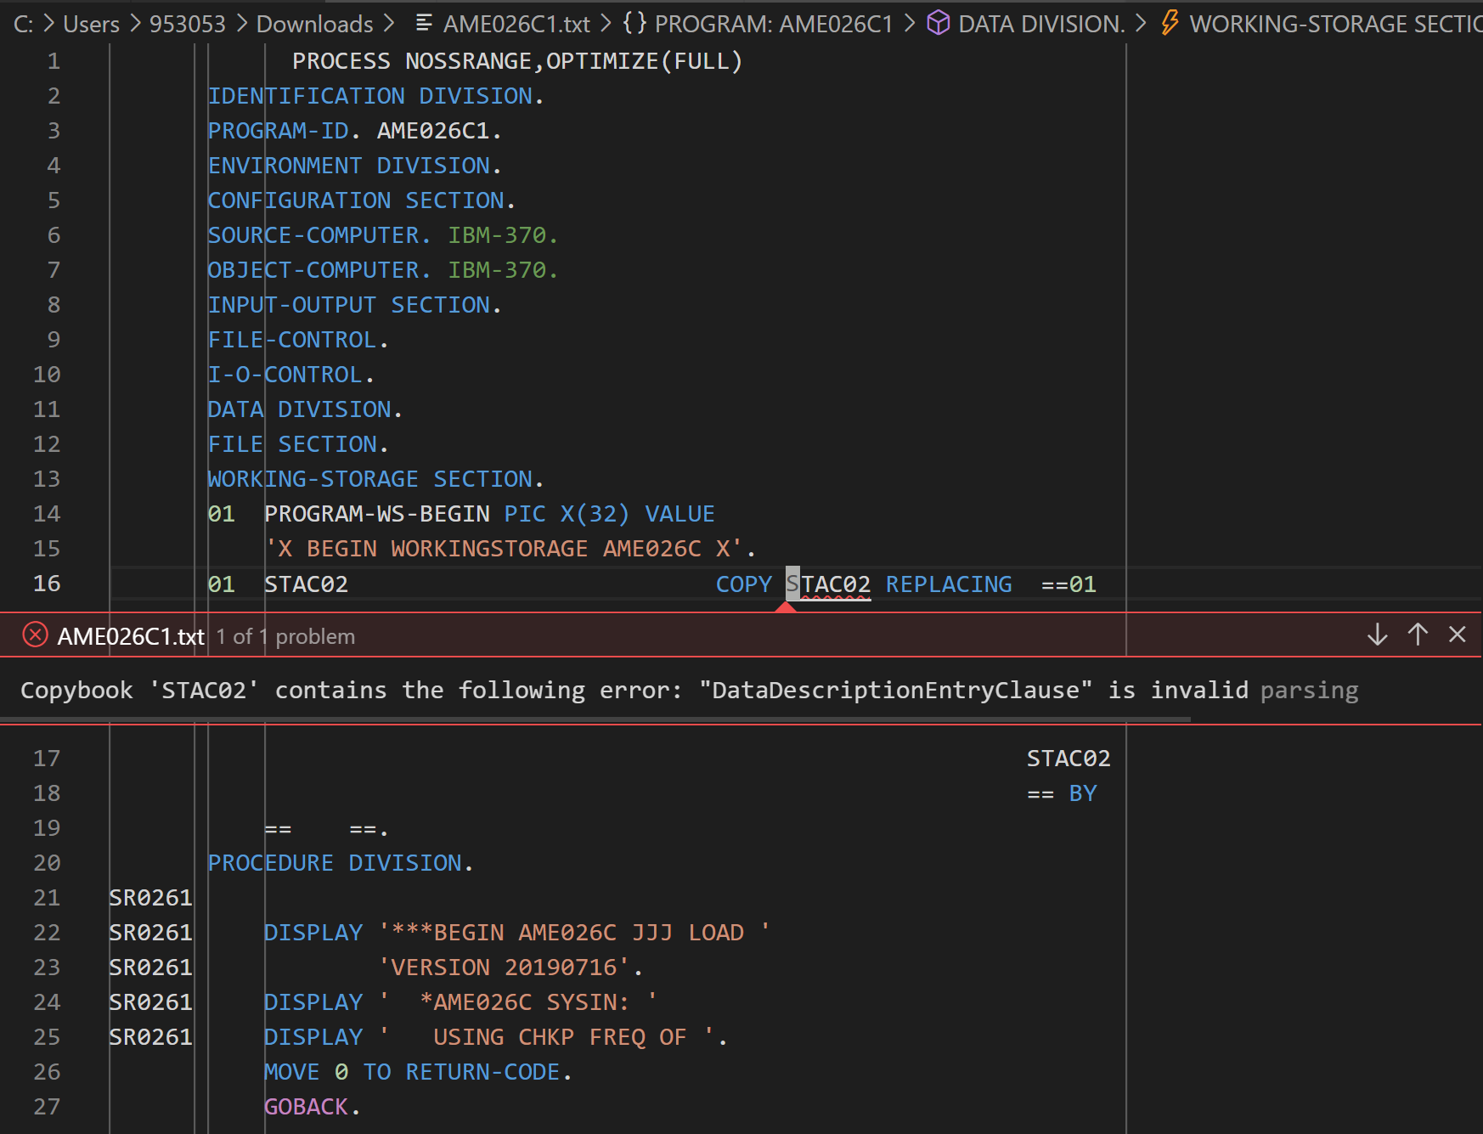Select the underlined STAC02 token on line 16
Image resolution: width=1483 pixels, height=1134 pixels.
coord(828,584)
